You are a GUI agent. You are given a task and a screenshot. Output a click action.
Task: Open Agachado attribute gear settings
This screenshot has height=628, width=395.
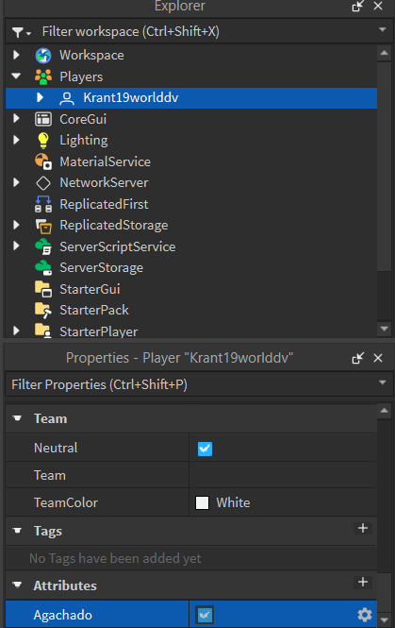[x=365, y=615]
